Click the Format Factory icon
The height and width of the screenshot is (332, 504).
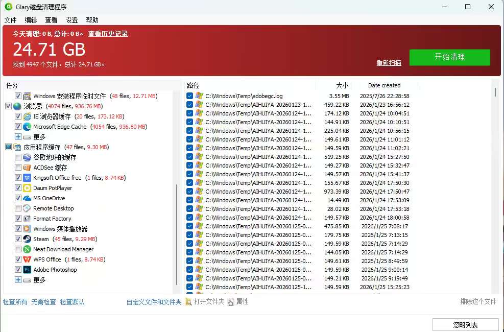pyautogui.click(x=27, y=219)
